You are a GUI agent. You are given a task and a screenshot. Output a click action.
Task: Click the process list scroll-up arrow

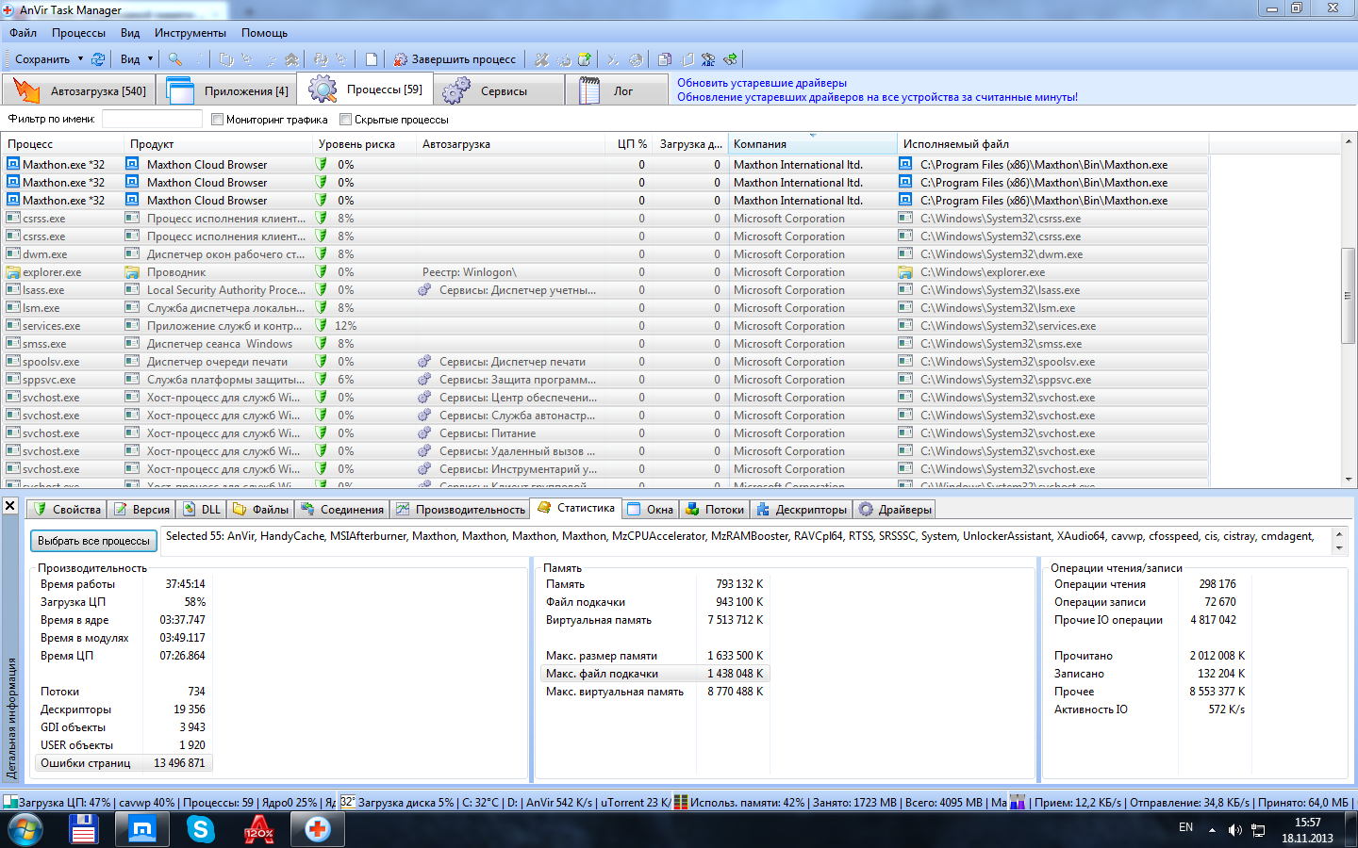click(1348, 142)
